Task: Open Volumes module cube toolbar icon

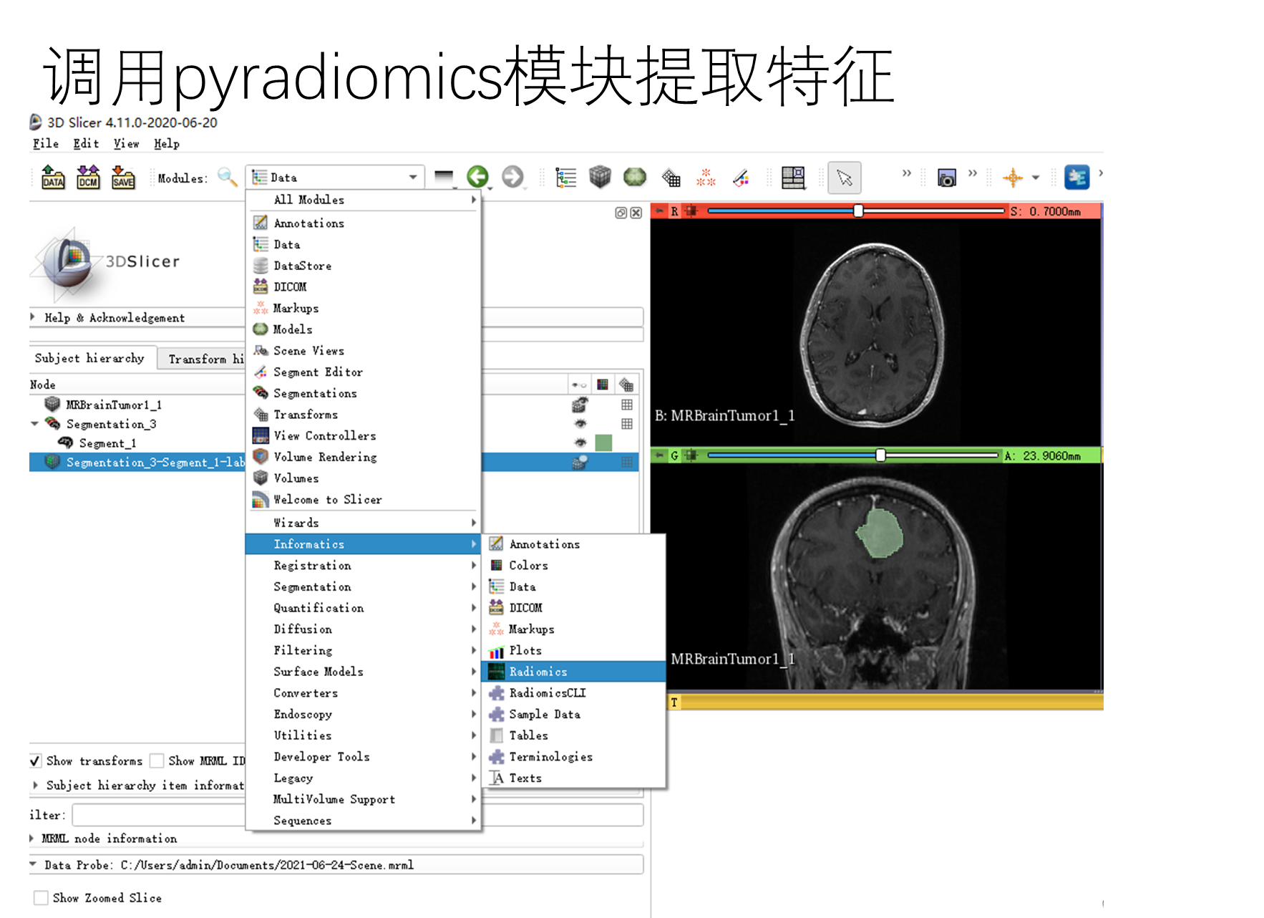Action: [600, 177]
